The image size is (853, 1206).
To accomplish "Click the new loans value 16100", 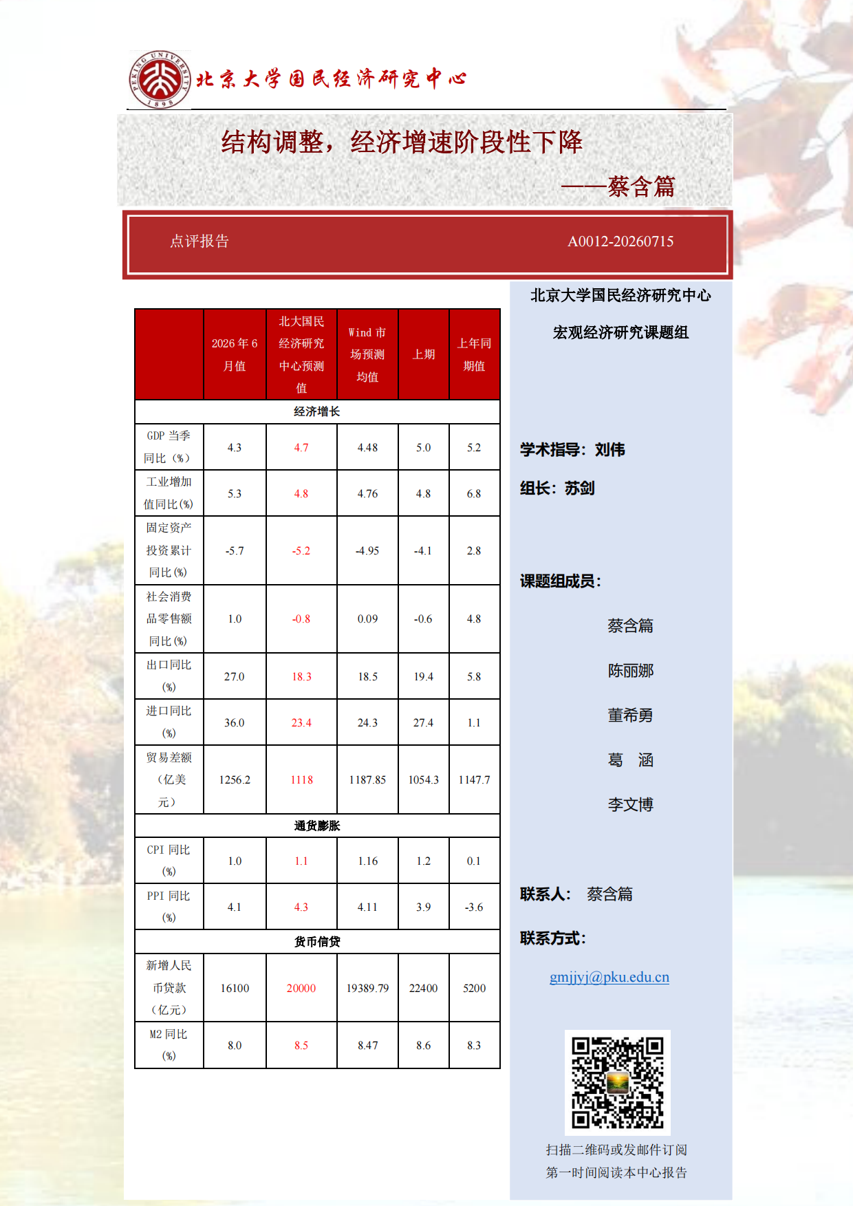I will 235,988.
